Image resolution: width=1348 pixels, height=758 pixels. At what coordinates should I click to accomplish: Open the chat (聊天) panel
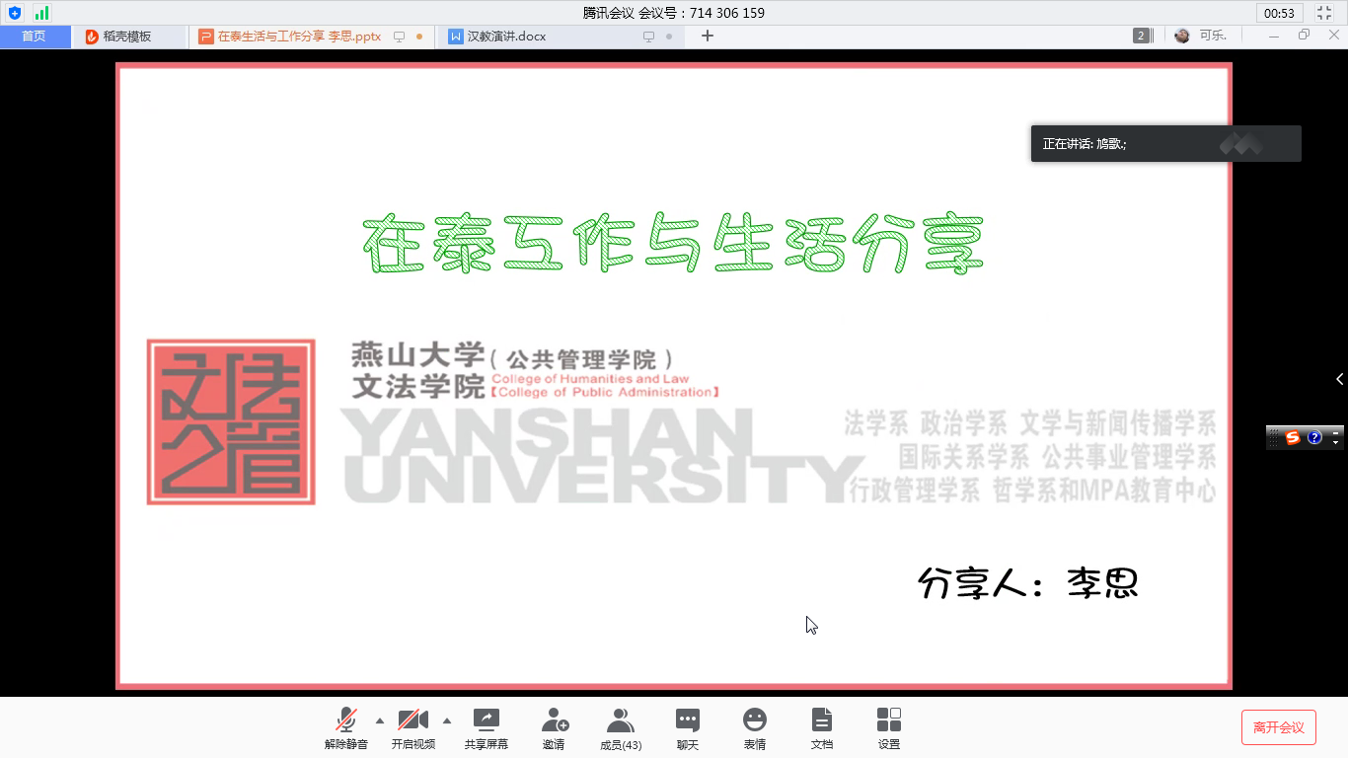point(688,728)
